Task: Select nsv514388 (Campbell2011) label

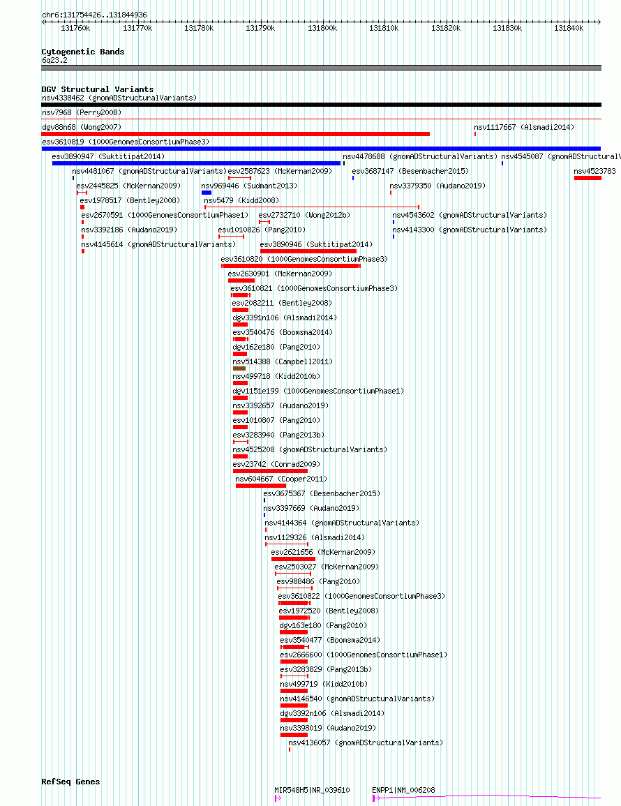Action: pos(283,362)
